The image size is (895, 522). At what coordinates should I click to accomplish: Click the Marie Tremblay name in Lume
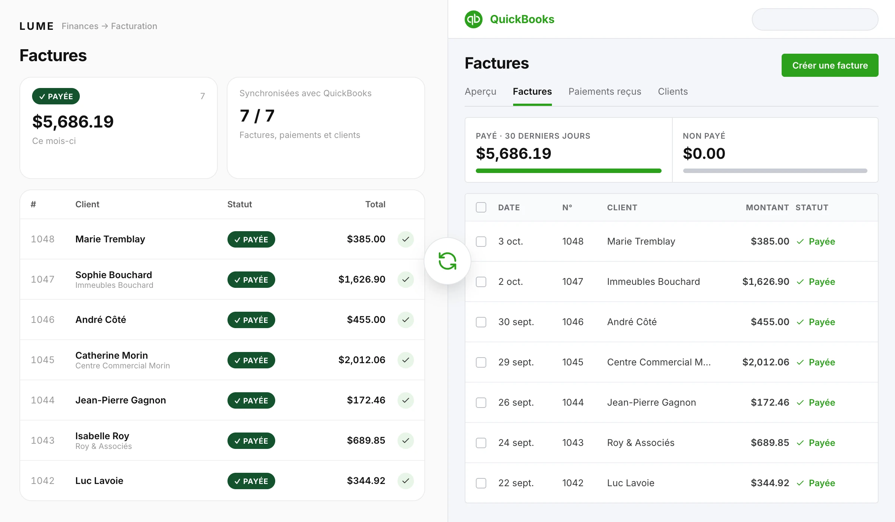tap(110, 239)
